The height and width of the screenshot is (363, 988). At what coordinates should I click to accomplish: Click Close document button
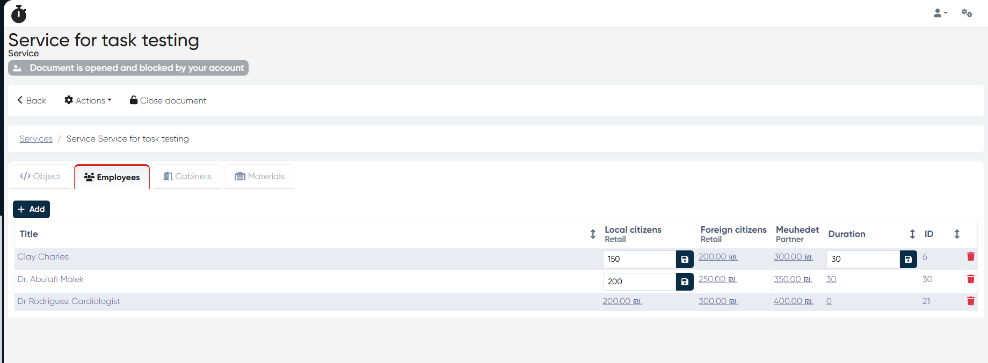point(168,100)
